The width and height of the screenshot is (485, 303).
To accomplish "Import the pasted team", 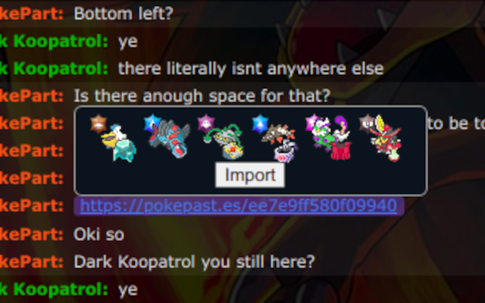I will coord(250,175).
